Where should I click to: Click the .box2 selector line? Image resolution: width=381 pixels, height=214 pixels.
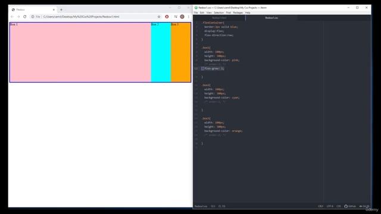click(x=207, y=85)
